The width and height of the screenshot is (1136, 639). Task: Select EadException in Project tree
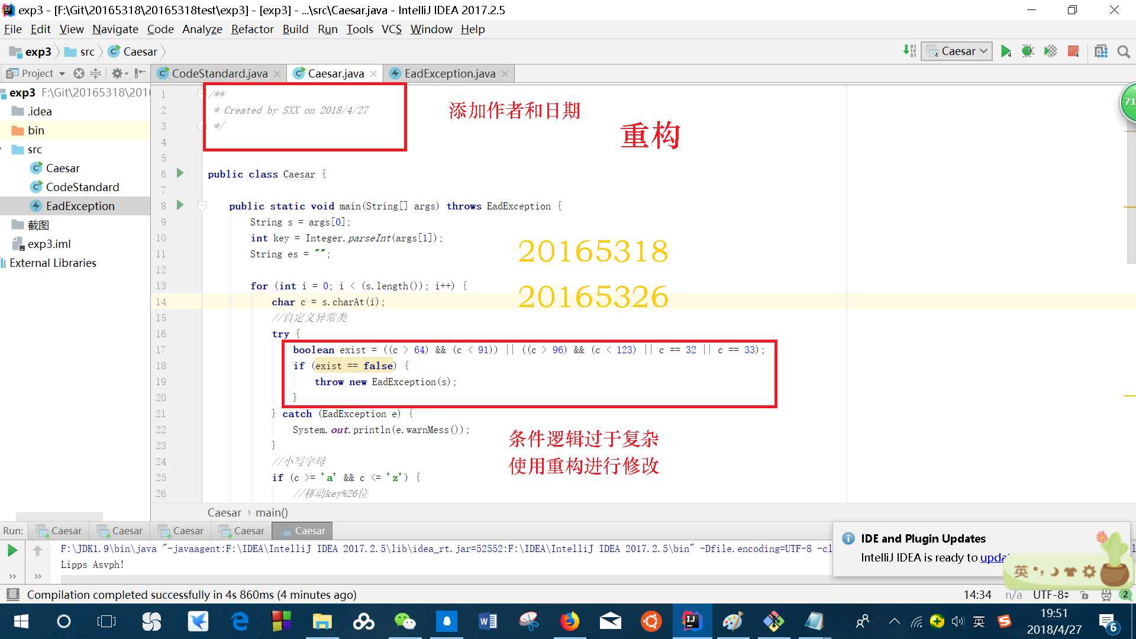pyautogui.click(x=73, y=206)
